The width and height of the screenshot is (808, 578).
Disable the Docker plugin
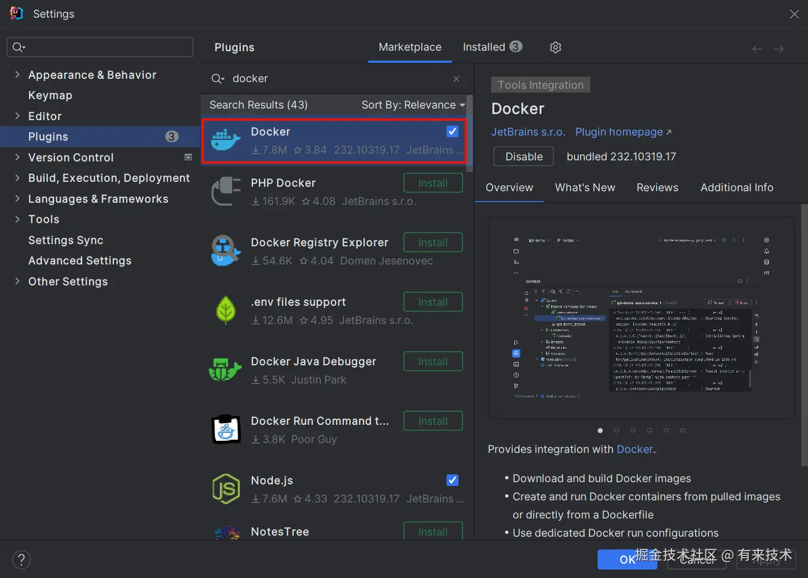(x=524, y=156)
